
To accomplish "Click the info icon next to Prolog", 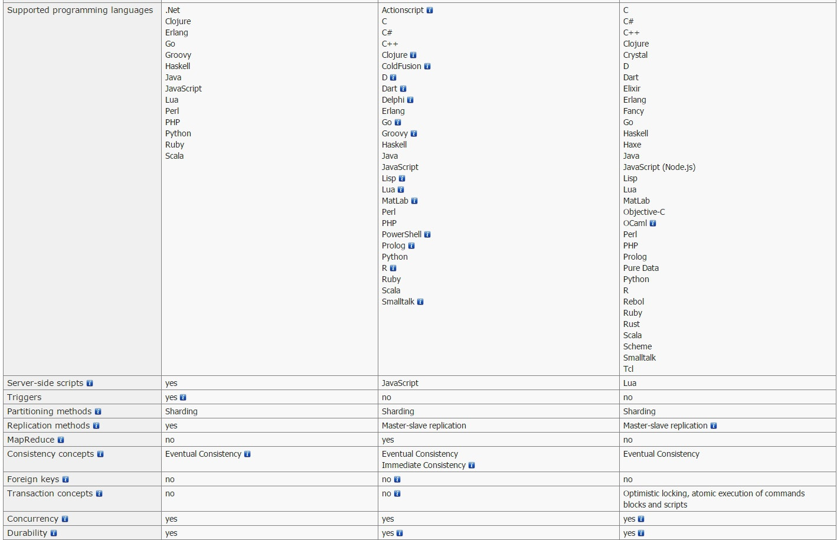I will tap(411, 246).
